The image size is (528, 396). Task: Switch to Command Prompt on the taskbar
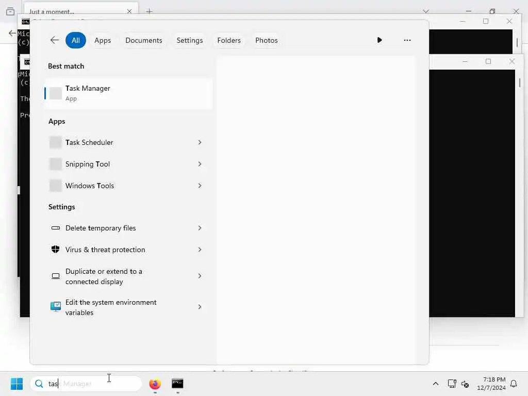pyautogui.click(x=177, y=384)
